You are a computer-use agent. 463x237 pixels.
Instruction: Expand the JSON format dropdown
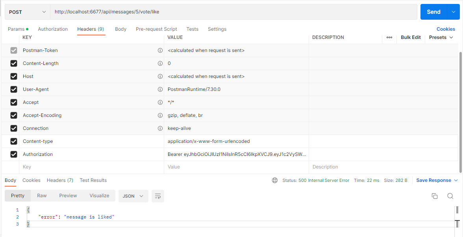[x=133, y=196]
